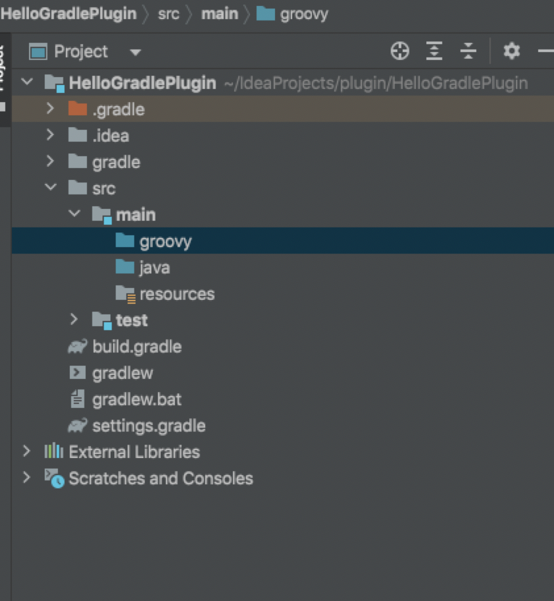Open the build.gradle file

(x=137, y=347)
